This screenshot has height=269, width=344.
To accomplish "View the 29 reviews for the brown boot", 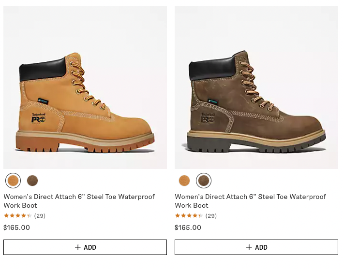I will coord(211,216).
